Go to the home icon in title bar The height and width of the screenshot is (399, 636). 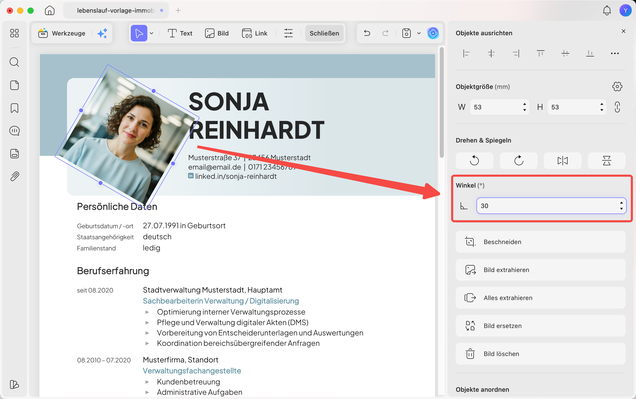[x=49, y=11]
